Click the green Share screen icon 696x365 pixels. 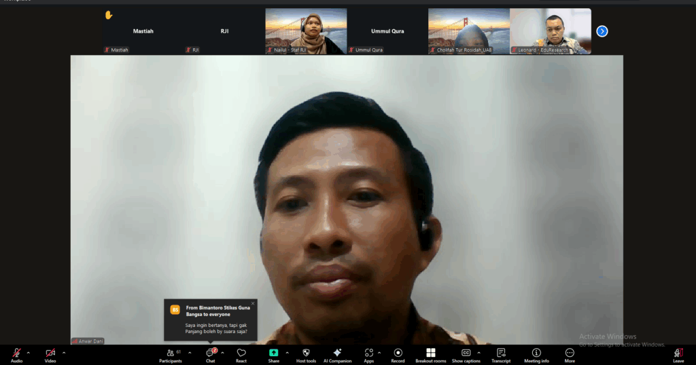[273, 353]
